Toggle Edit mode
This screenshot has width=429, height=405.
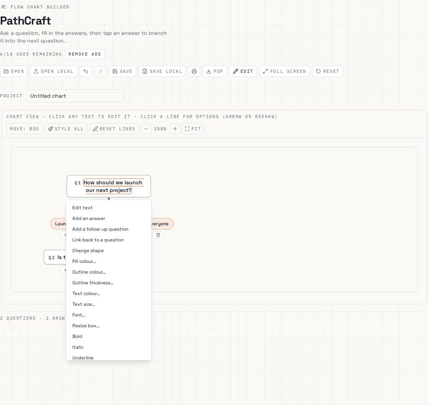243,71
